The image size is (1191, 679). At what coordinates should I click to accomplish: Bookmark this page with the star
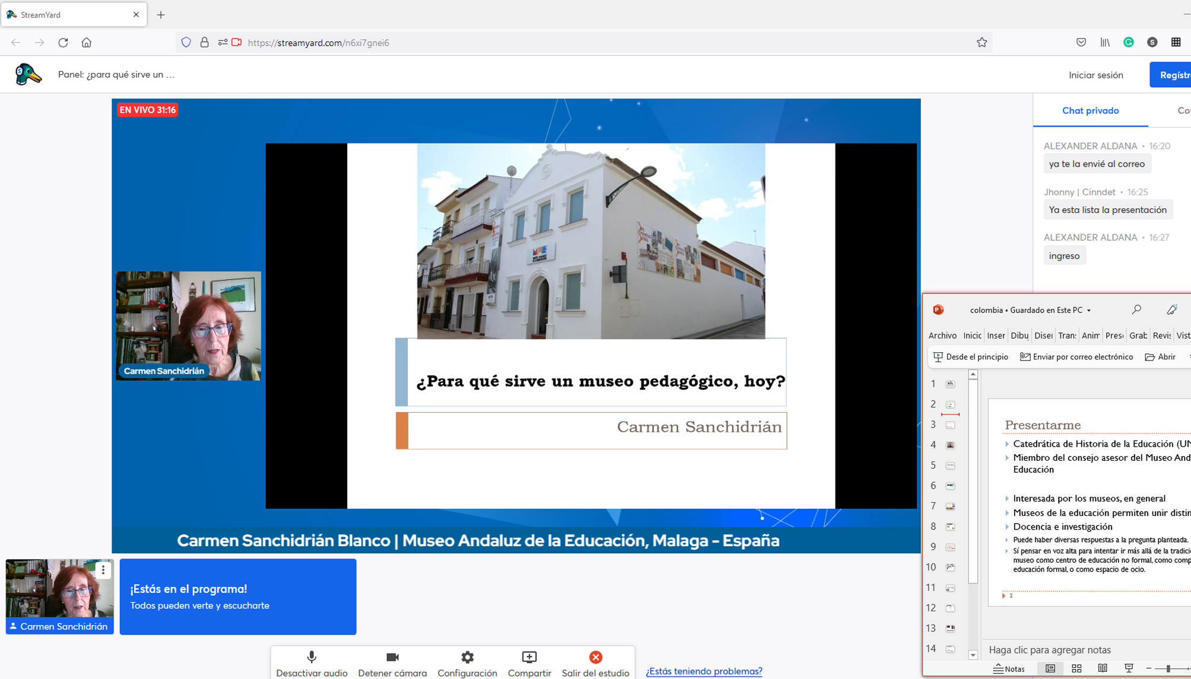(x=982, y=42)
